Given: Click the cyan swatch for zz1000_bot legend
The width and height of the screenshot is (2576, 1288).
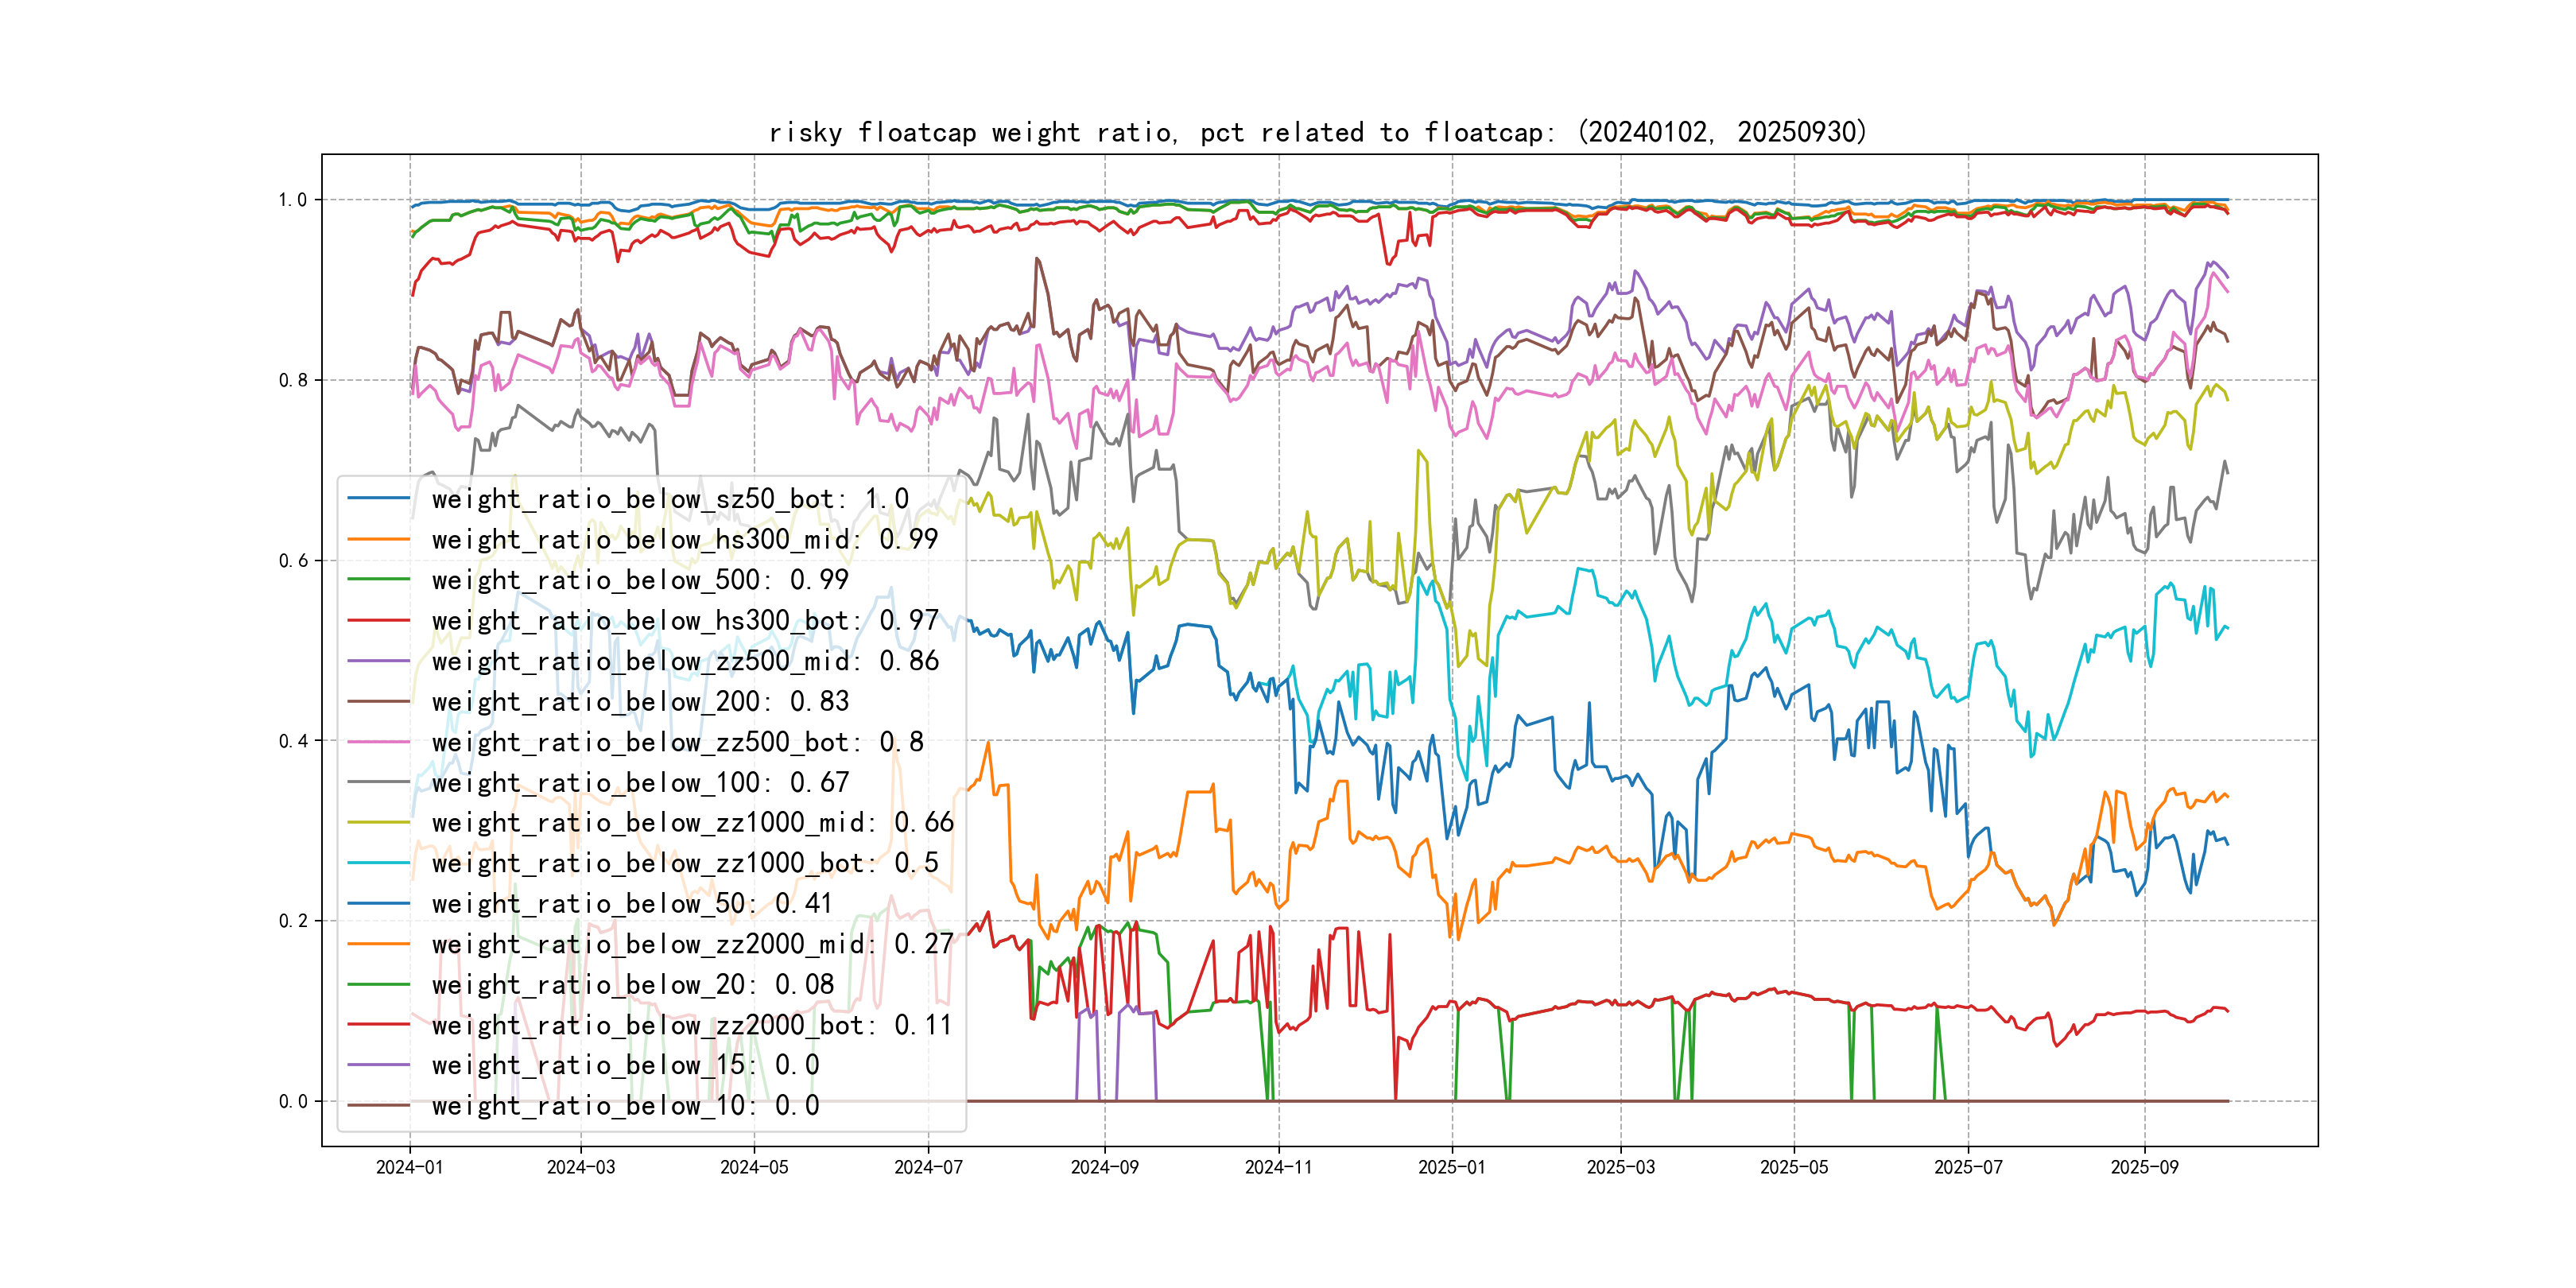Looking at the screenshot, I should click(378, 863).
